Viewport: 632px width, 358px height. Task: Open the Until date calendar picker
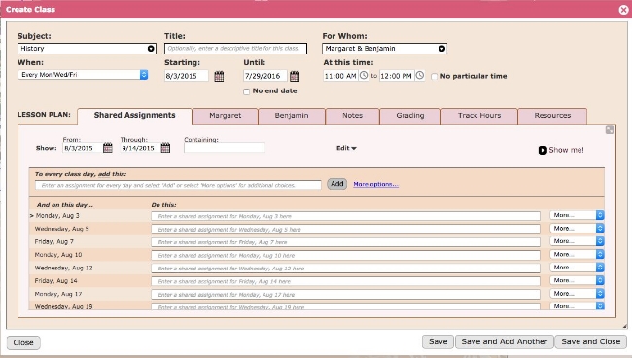[x=295, y=76]
